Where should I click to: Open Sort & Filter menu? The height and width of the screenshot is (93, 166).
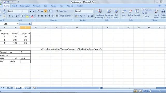coord(157,14)
